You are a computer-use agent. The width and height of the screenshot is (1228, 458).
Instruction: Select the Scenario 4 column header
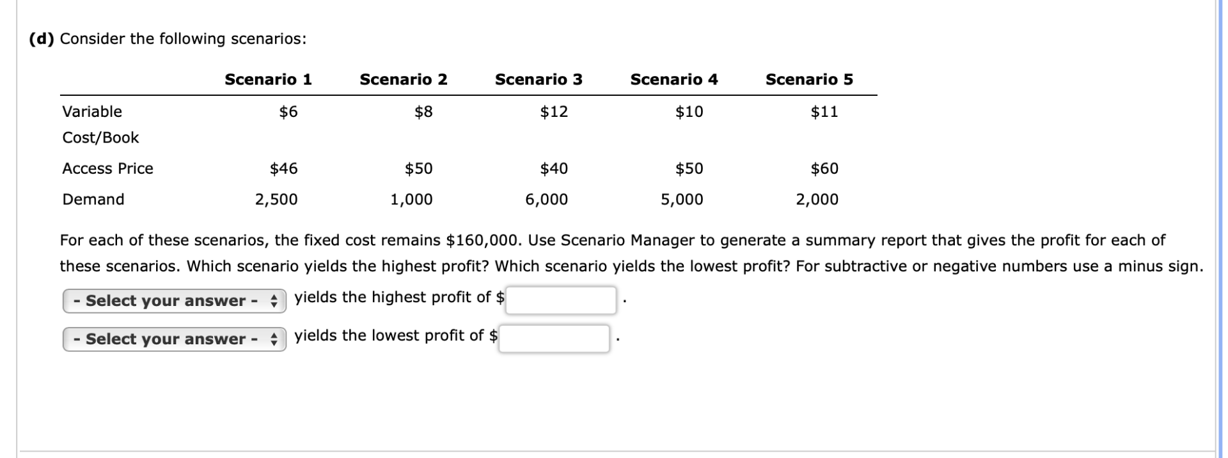pos(674,79)
